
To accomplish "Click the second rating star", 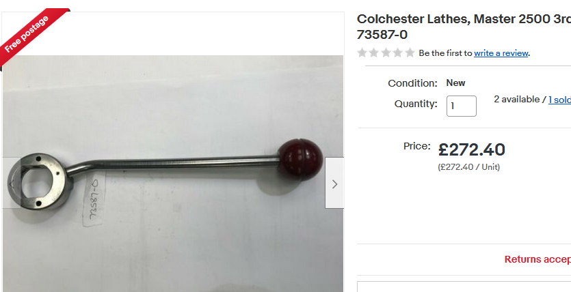I will coord(374,53).
